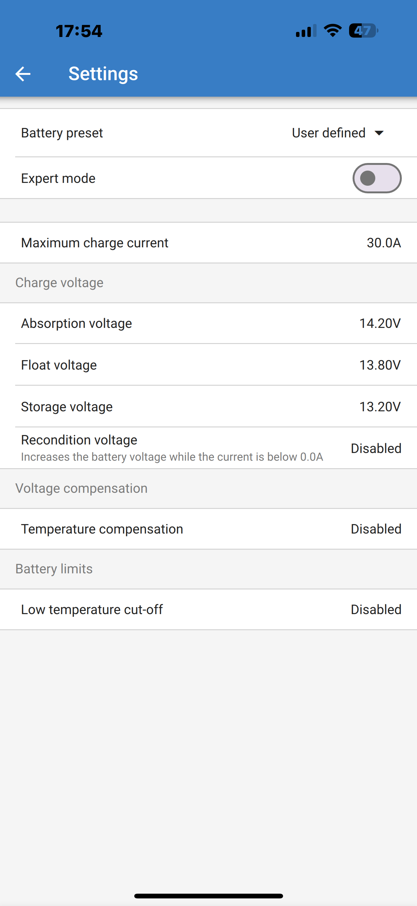Tap Disabled next to Temperature compensation
417x906 pixels.
376,529
